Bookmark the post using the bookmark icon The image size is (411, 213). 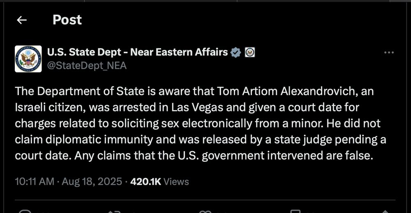tap(295, 211)
